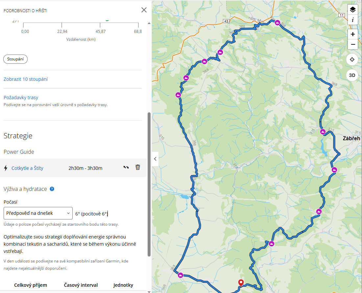This screenshot has width=362, height=293.
Task: Zoom out on the map
Action: 352,44
